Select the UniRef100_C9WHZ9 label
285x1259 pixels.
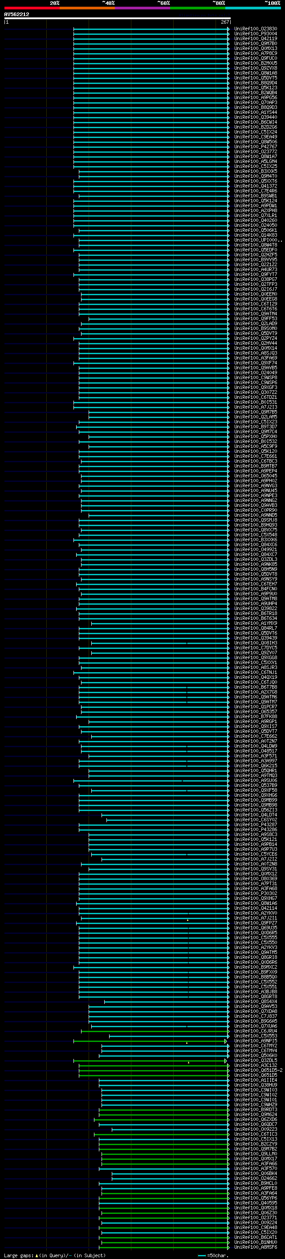pyautogui.click(x=255, y=1104)
